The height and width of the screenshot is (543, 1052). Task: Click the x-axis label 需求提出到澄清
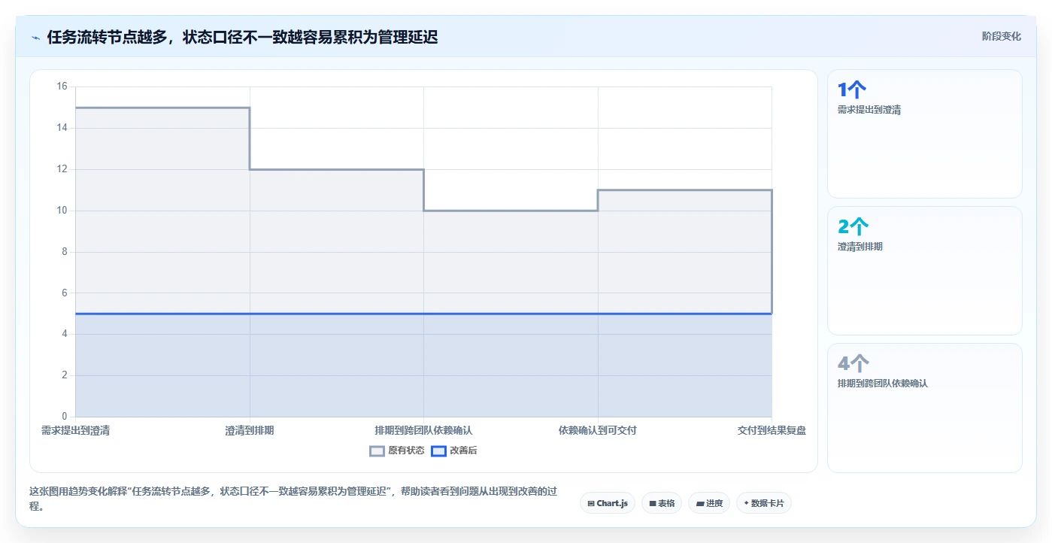pos(75,431)
